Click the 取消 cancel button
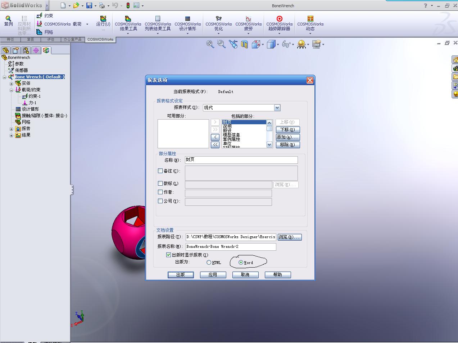This screenshot has width=458, height=343. (x=245, y=275)
